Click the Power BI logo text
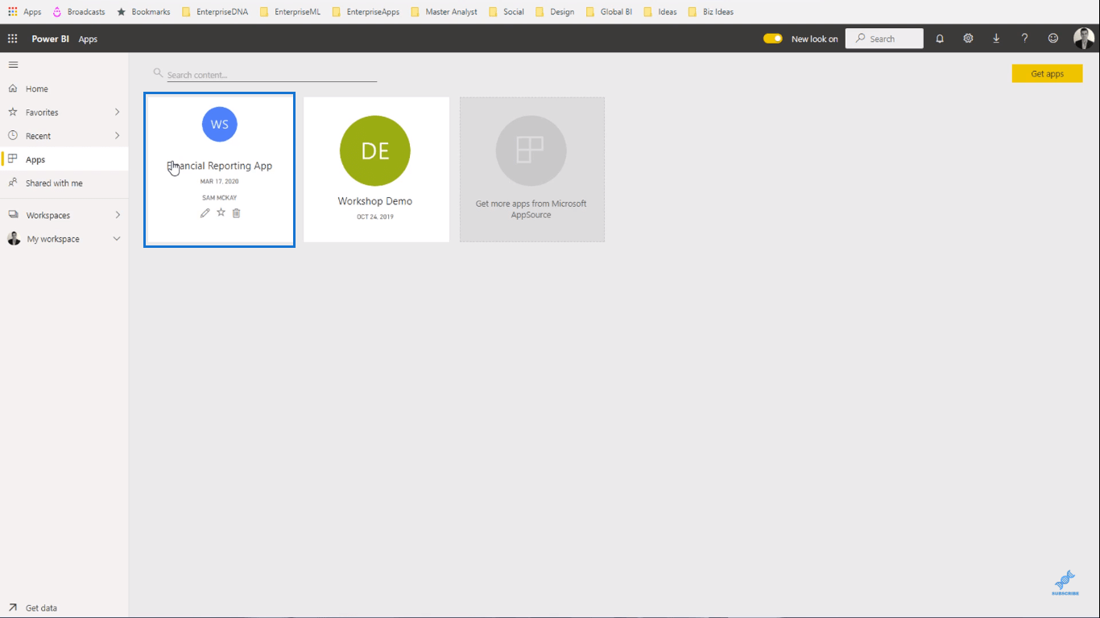This screenshot has width=1100, height=618. (x=51, y=39)
